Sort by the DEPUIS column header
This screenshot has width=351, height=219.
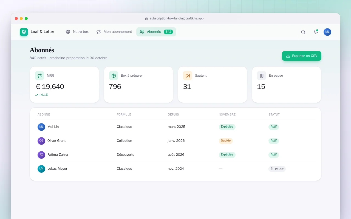tap(173, 114)
